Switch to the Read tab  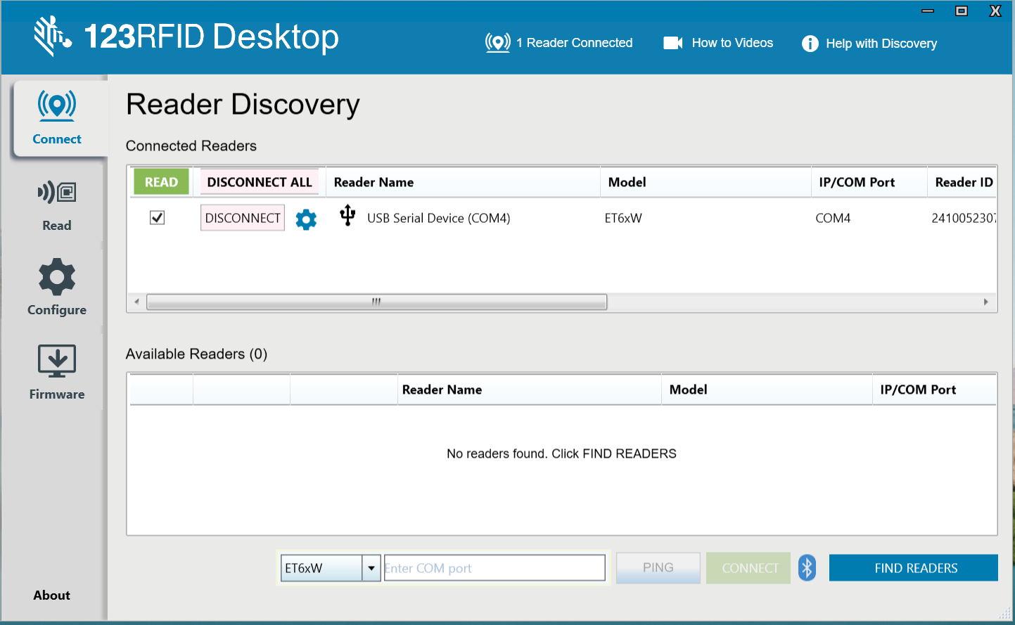57,205
